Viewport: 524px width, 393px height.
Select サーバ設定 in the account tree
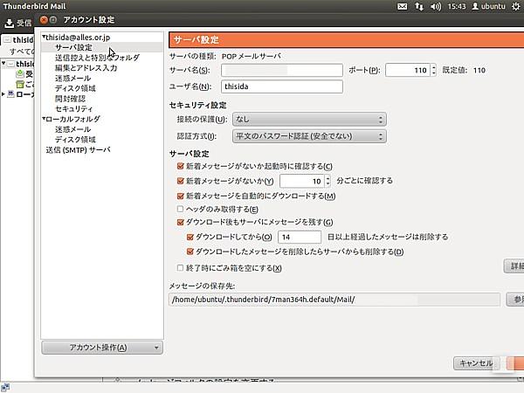[x=74, y=47]
